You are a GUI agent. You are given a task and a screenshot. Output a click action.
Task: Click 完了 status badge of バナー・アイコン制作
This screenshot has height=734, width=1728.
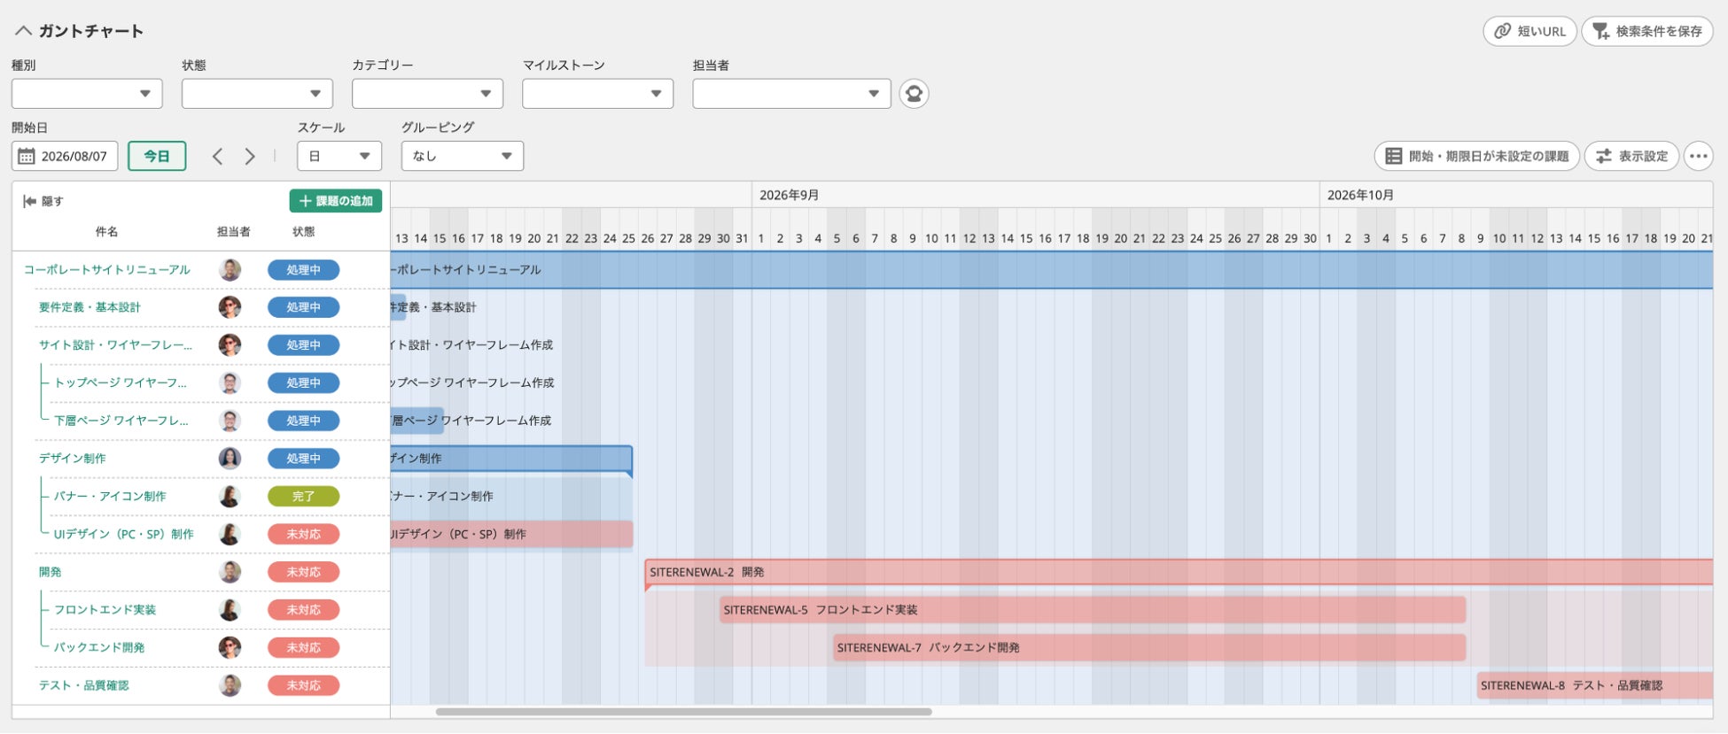point(303,497)
